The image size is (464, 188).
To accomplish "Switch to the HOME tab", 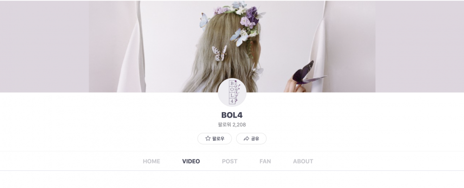I will (152, 161).
